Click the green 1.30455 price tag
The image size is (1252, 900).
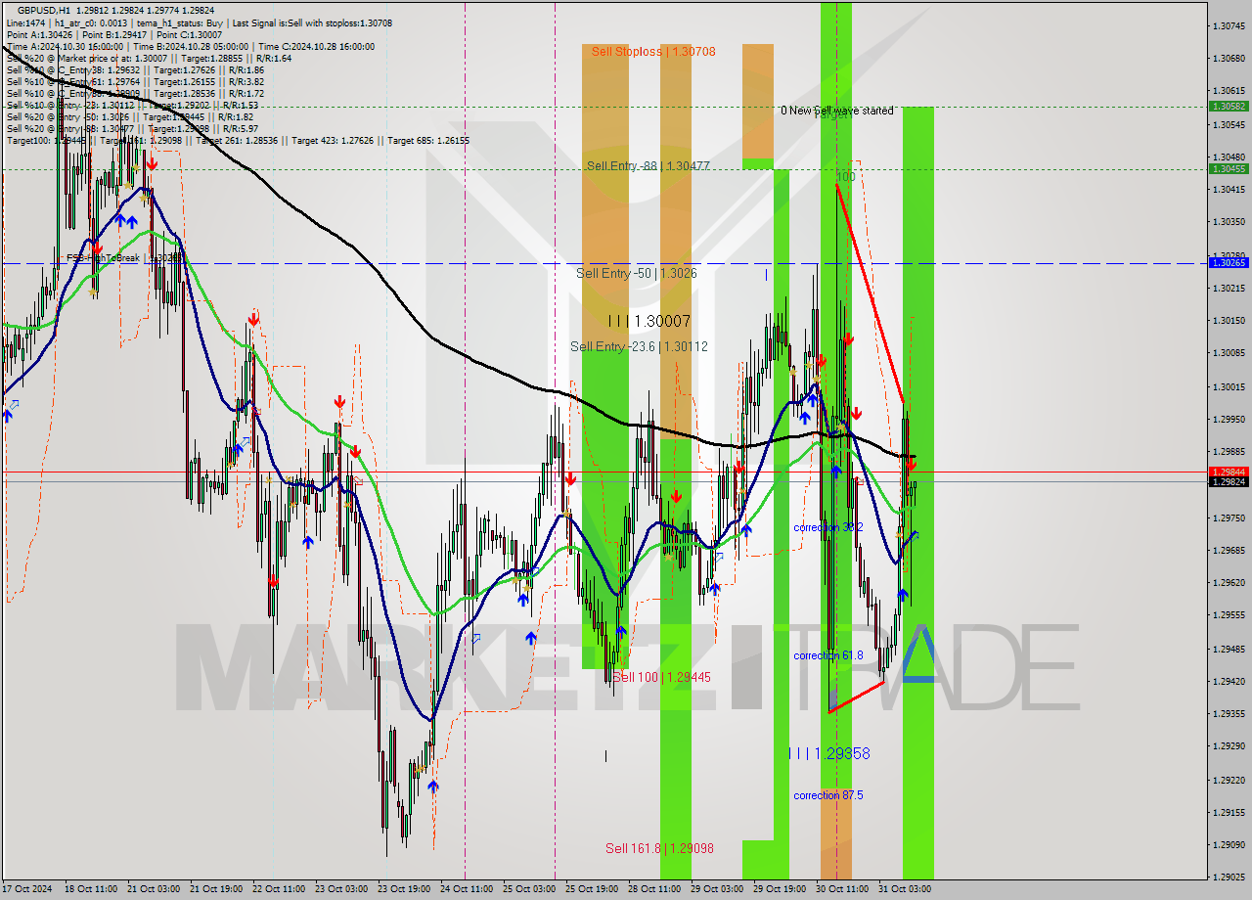pyautogui.click(x=1229, y=168)
